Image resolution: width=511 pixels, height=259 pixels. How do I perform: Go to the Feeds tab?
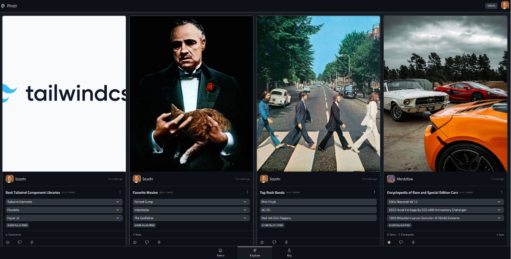(220, 253)
